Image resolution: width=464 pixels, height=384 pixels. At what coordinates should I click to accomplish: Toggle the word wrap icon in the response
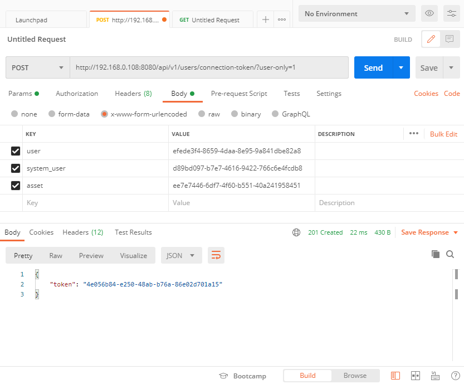pyautogui.click(x=216, y=255)
